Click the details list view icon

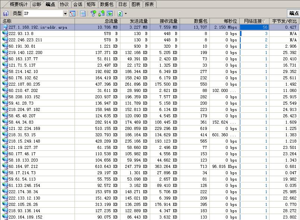(83, 13)
